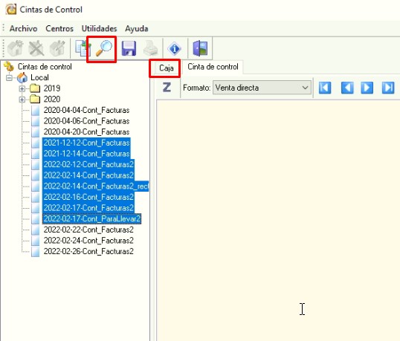Click the copy documents toolbar icon

click(x=83, y=48)
